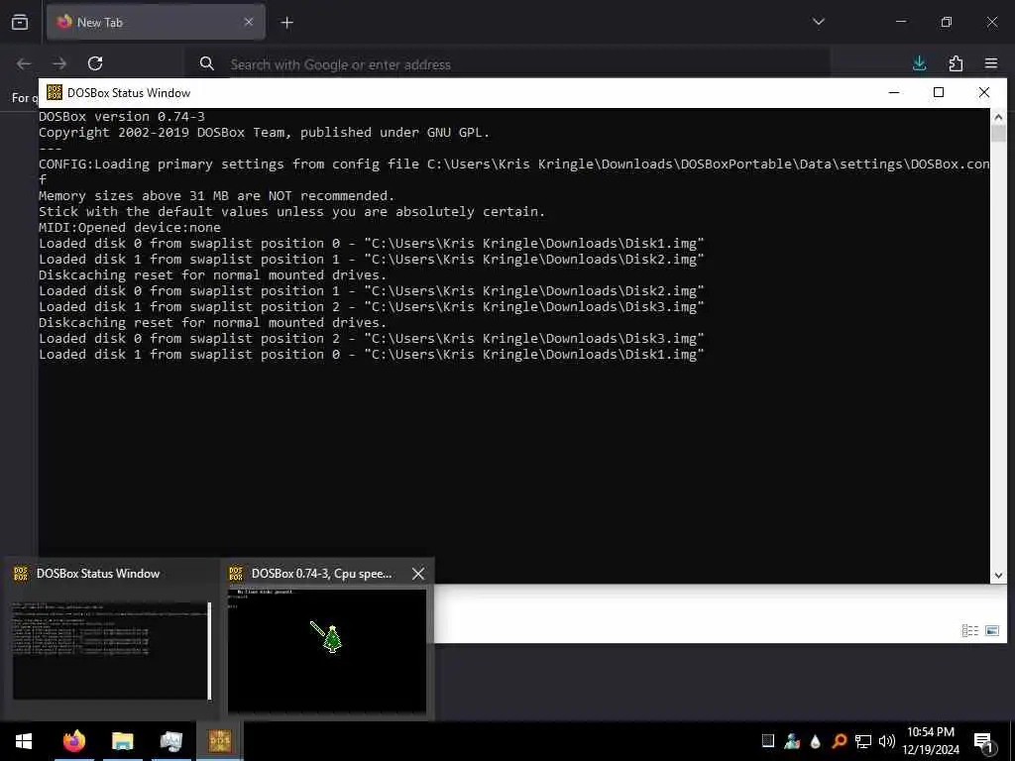Viewport: 1015px width, 761px height.
Task: Expand the list all tabs chevron
Action: [x=818, y=22]
